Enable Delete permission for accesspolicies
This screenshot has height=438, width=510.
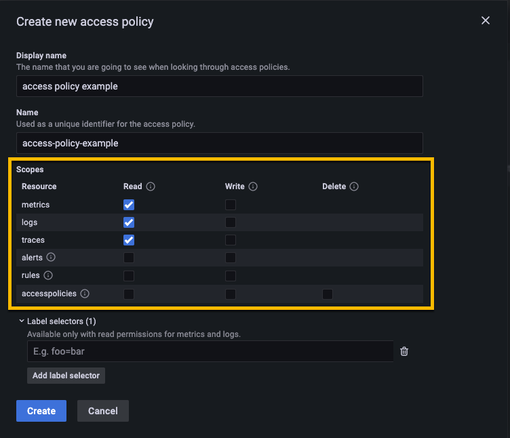click(x=328, y=294)
